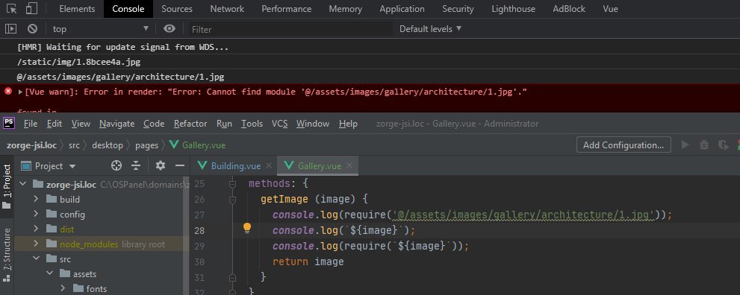Open the AdBlock tab in DevTools
This screenshot has width=740, height=295.
(569, 9)
